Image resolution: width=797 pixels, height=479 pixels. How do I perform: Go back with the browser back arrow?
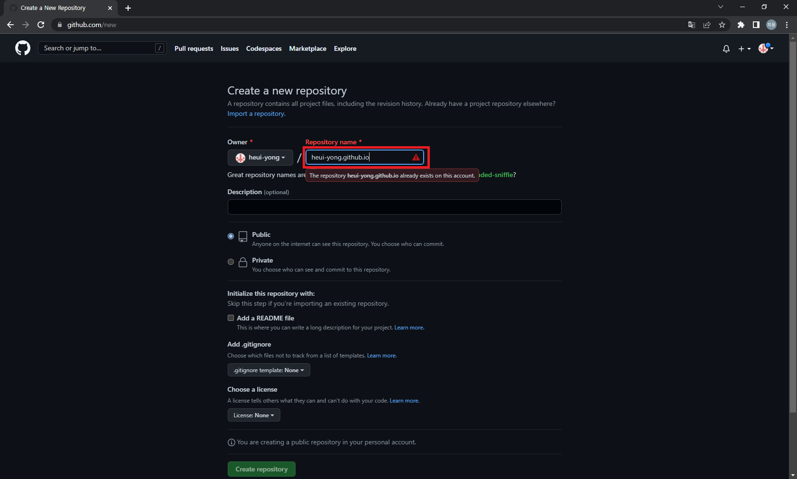(10, 25)
